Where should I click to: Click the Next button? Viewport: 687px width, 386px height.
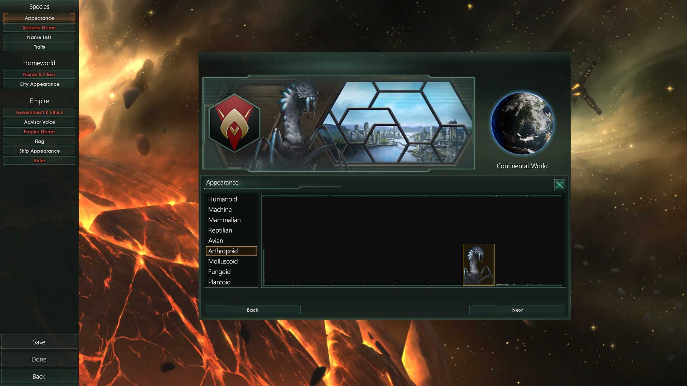[x=517, y=310]
